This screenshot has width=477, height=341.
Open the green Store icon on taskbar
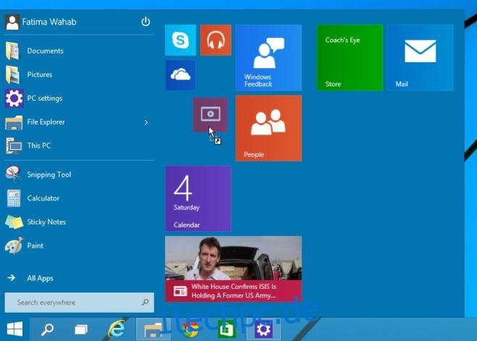pos(227,329)
